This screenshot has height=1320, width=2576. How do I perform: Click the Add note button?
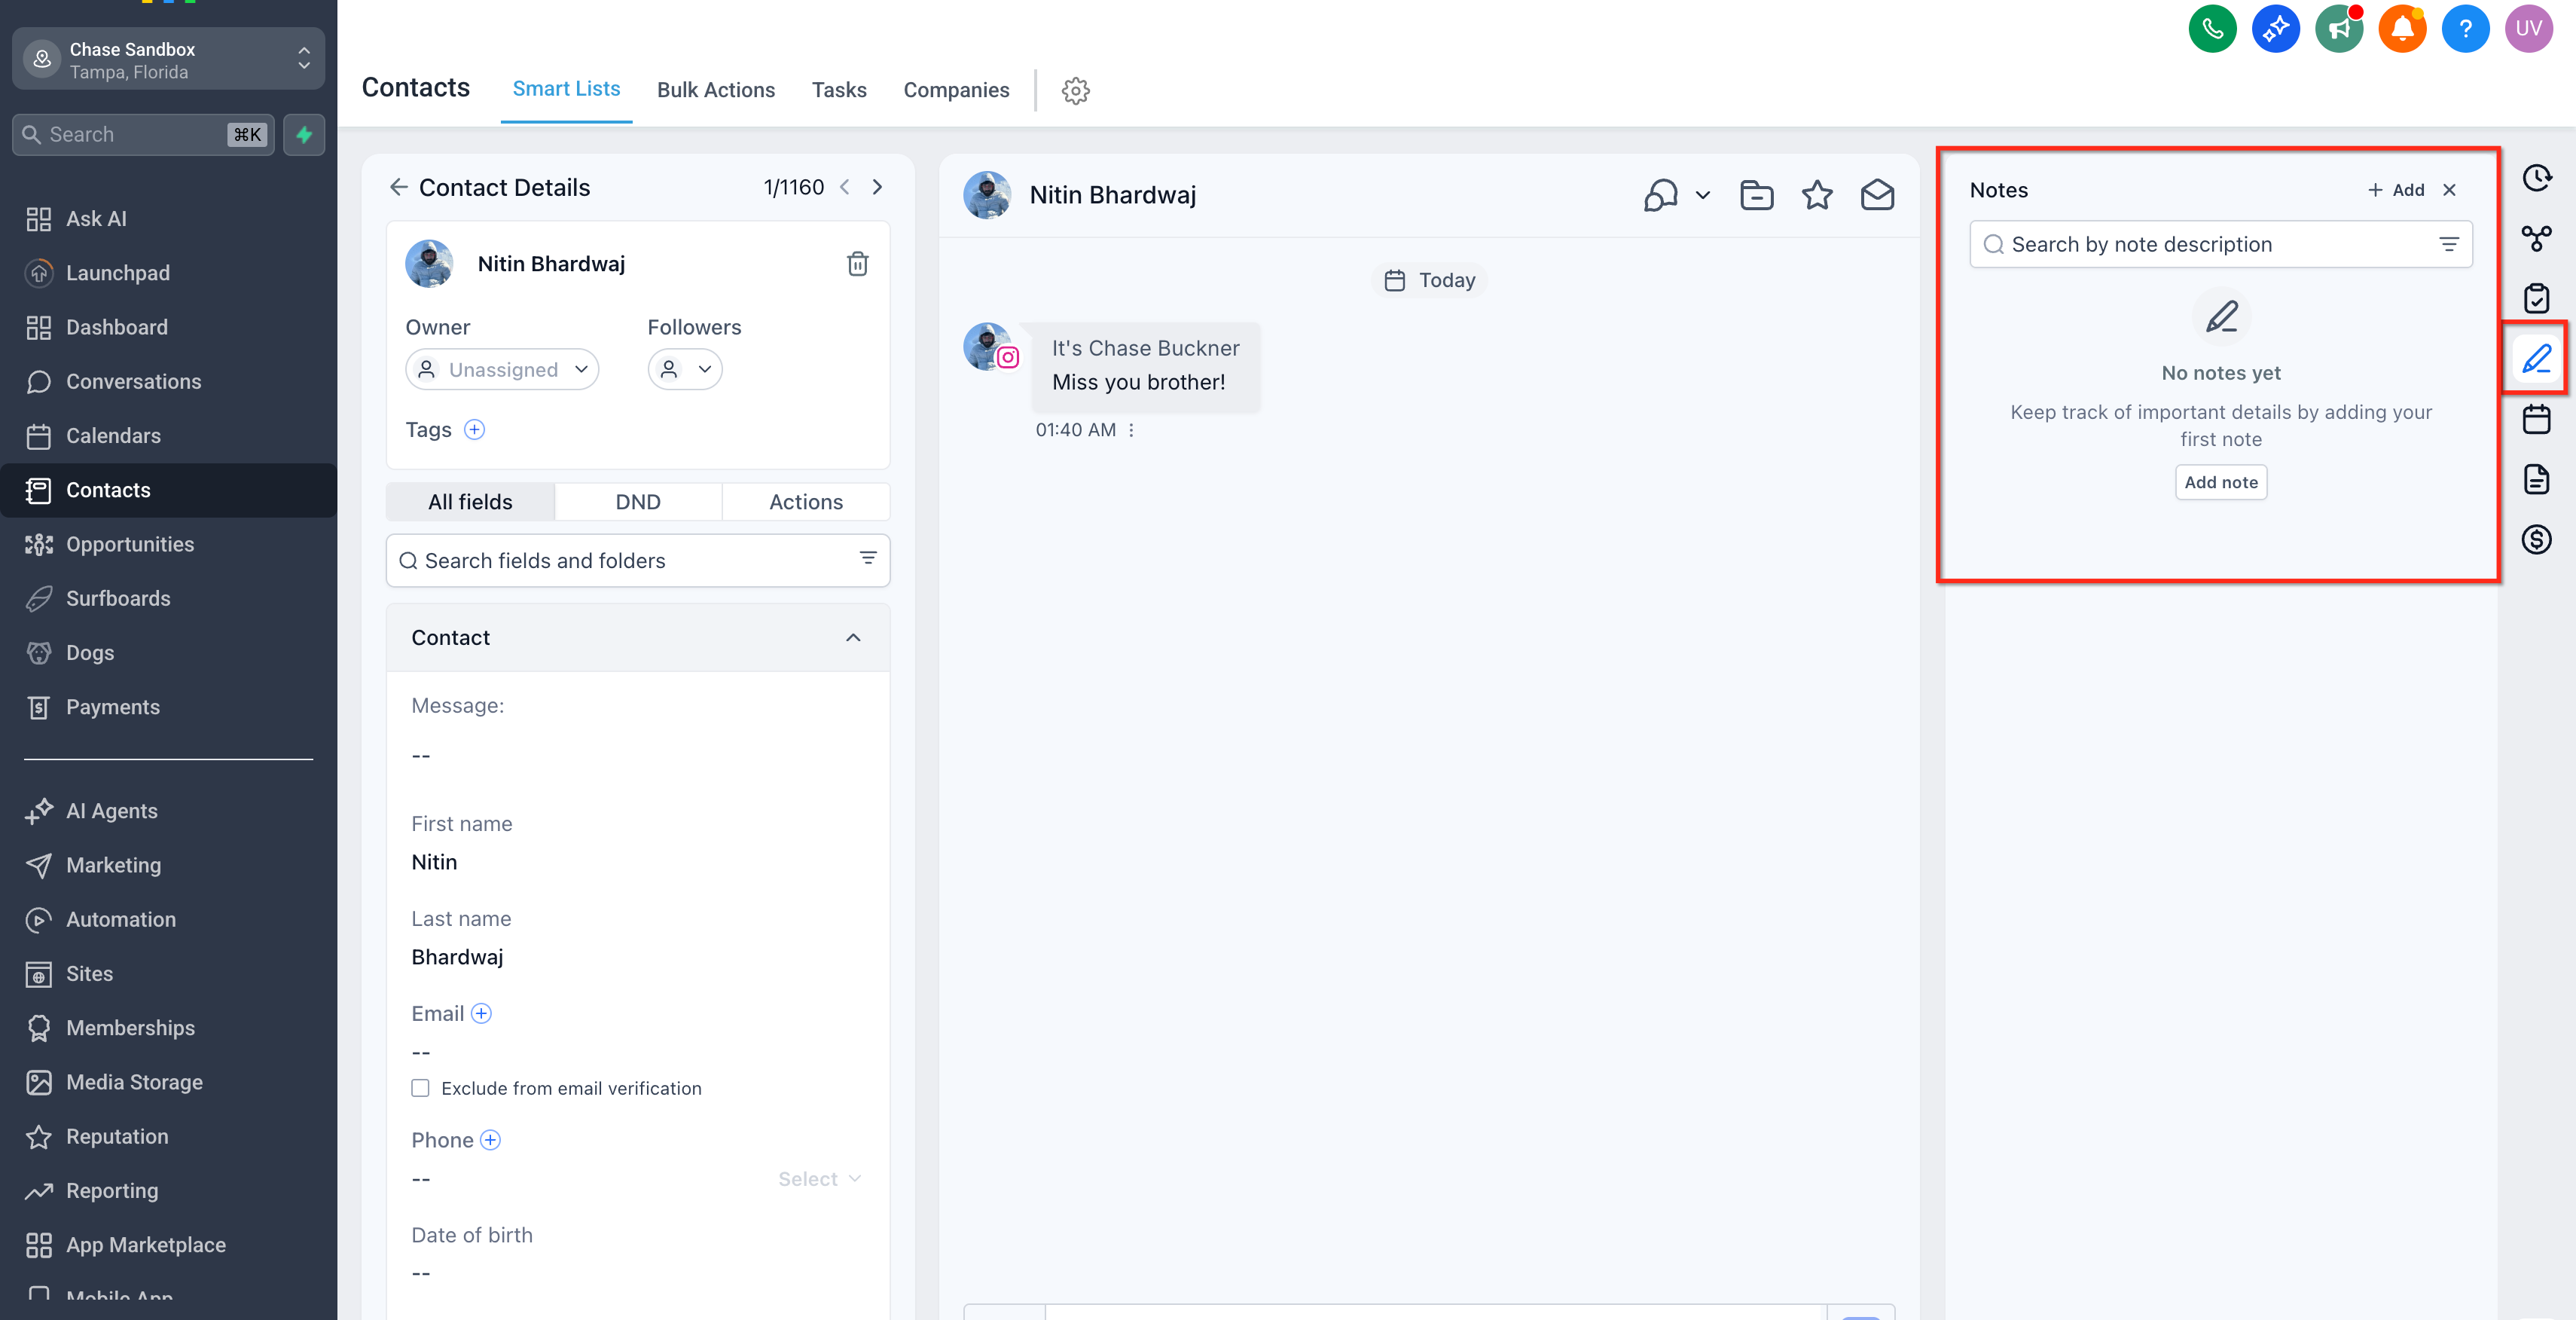(2220, 482)
